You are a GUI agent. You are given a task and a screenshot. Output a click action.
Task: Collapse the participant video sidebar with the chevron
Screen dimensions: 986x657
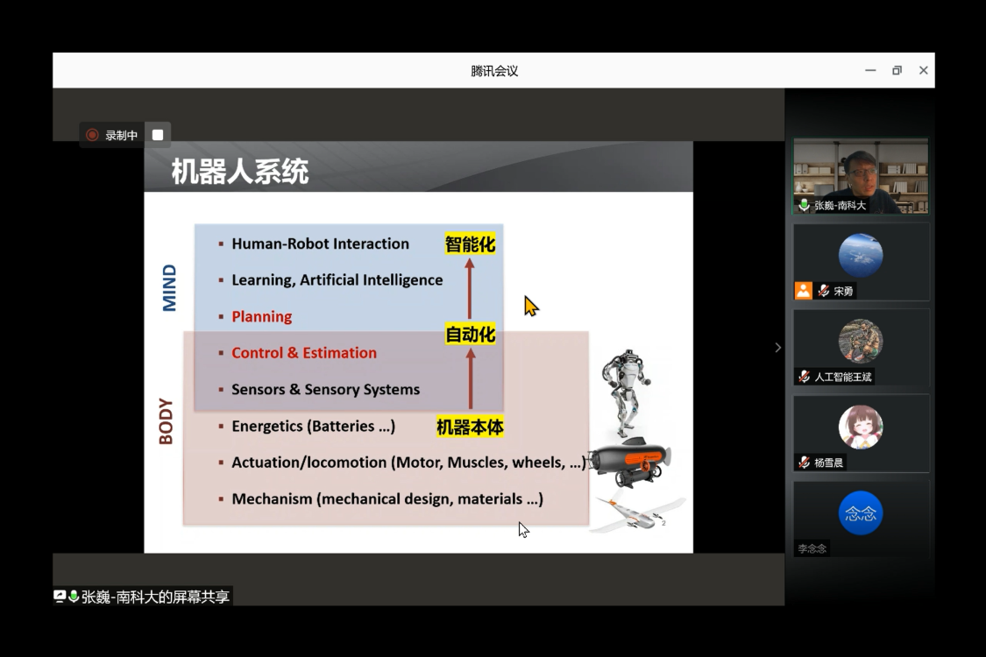777,348
